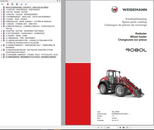Image resolution: width=154 pixels, height=130 pixels.
Task: Expand the 17 ANBAUGERÄTE bookmark
Action: [x=2, y=57]
